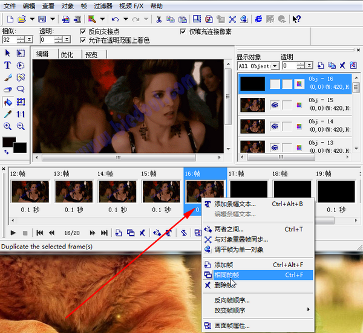Click the context help arrow icon
Screen dimensions: 363x333
click(296, 19)
